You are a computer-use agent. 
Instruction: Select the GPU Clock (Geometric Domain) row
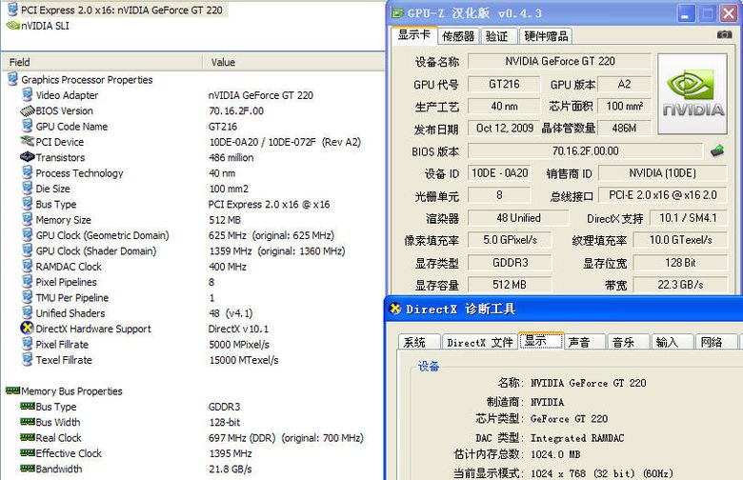pyautogui.click(x=192, y=235)
